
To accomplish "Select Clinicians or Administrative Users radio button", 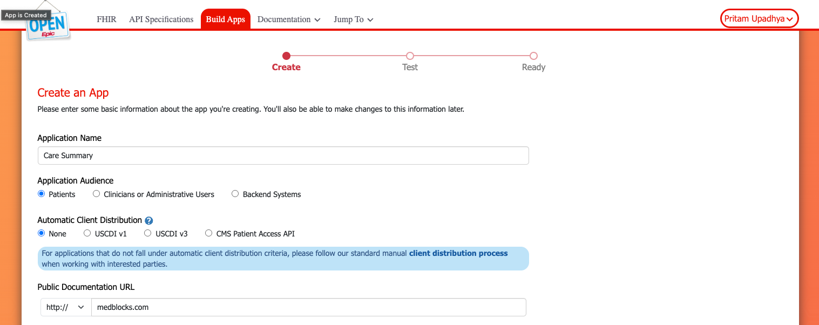I will [96, 194].
